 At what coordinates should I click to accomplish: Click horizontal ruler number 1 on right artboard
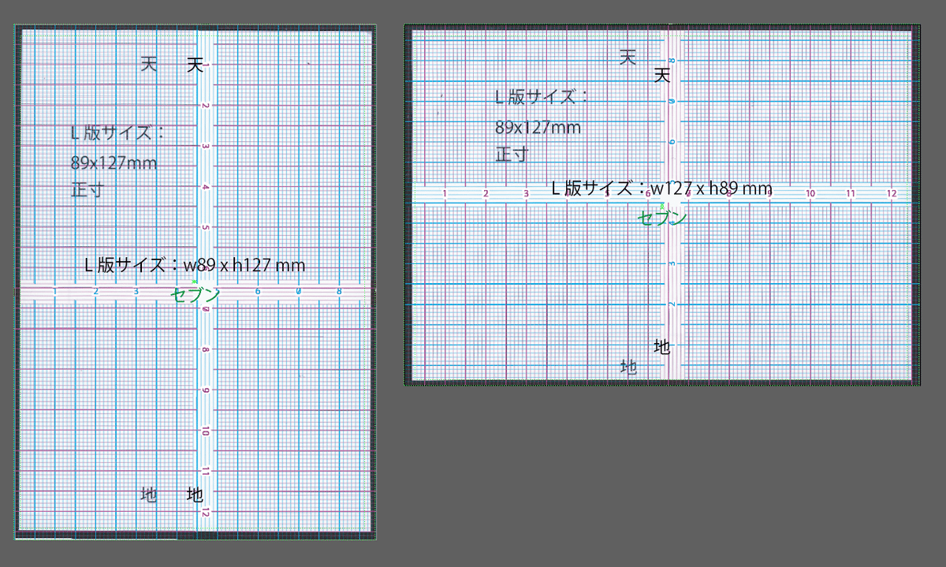point(445,193)
